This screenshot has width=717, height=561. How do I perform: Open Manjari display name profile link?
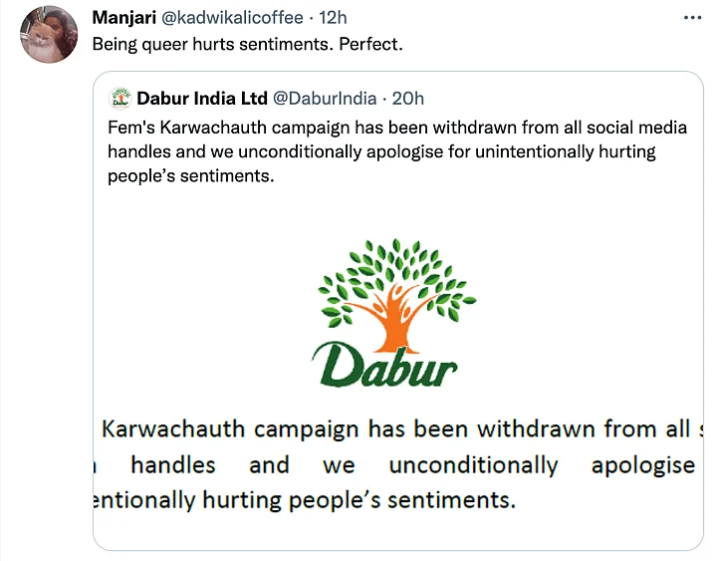pos(123,18)
